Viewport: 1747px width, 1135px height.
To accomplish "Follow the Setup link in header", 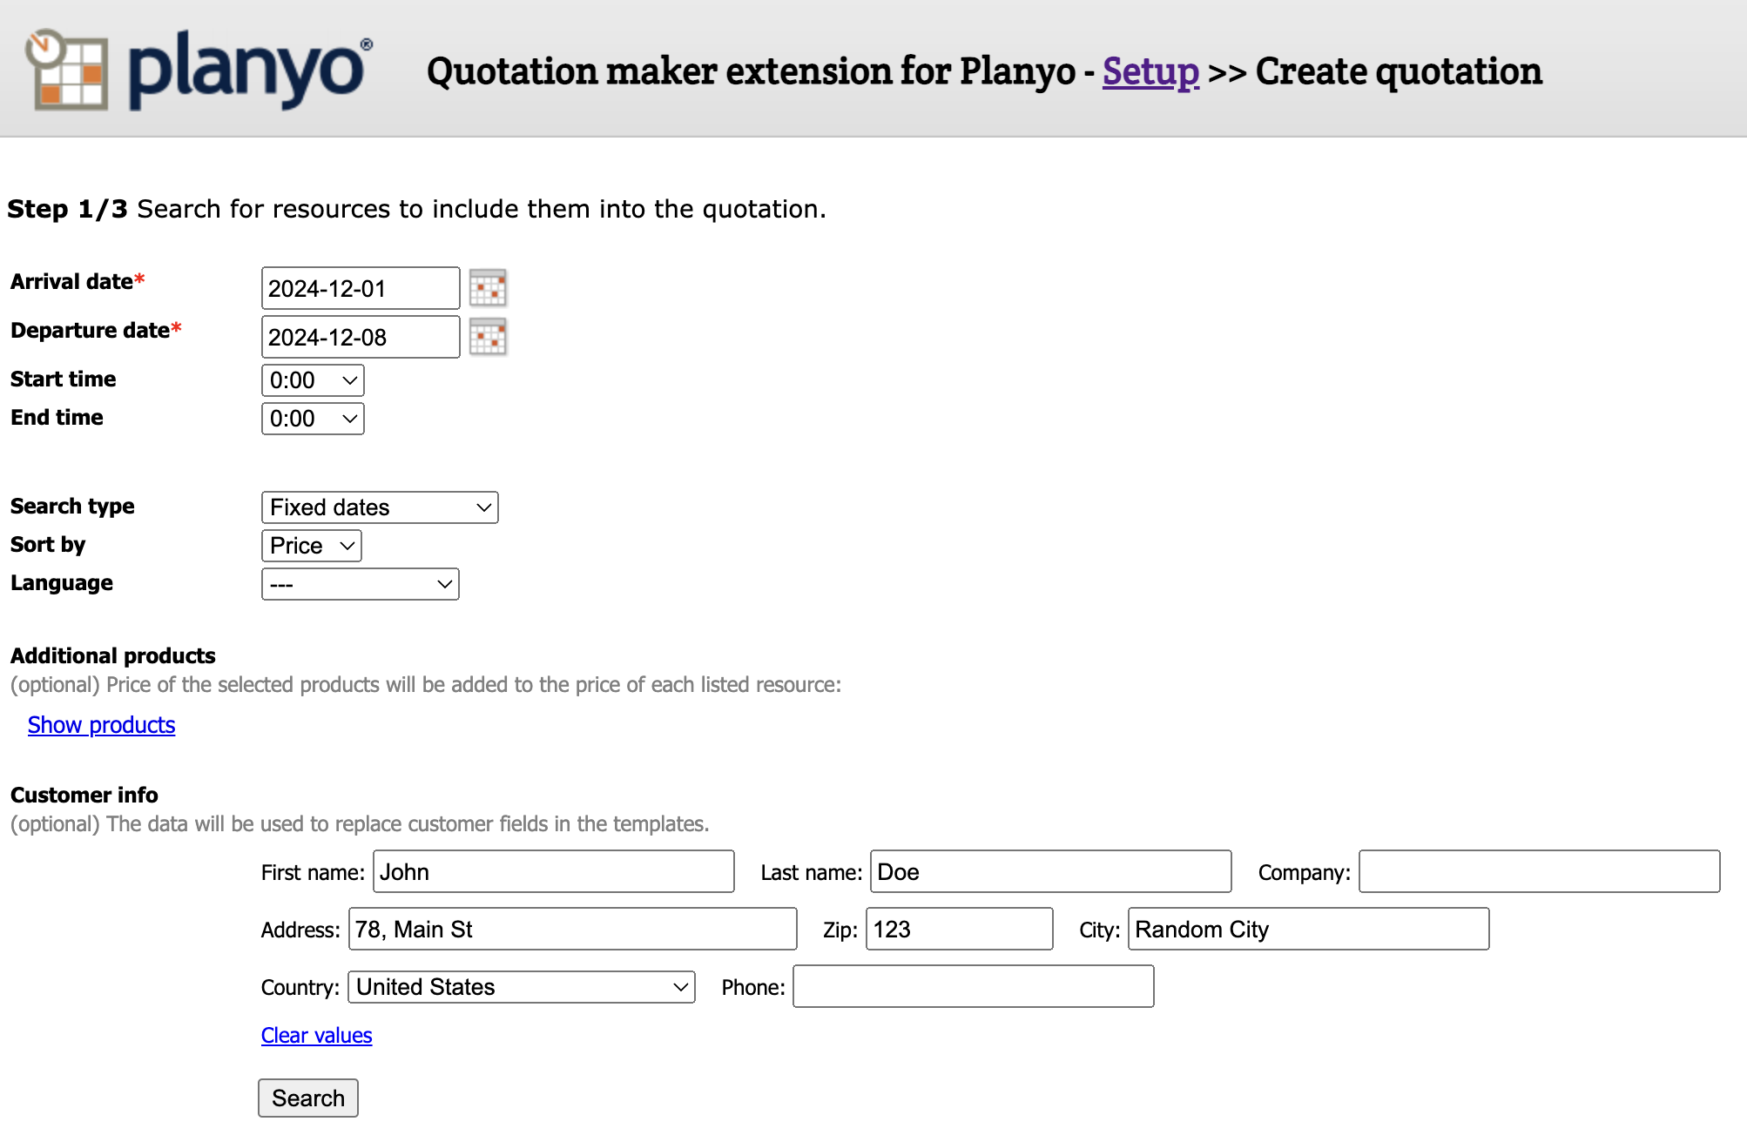I will tap(1150, 71).
